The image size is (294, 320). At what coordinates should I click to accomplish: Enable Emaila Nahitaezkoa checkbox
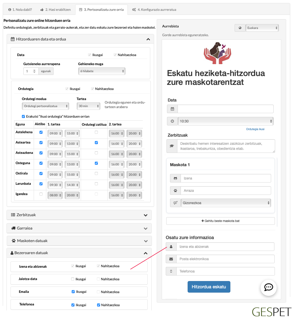98,292
